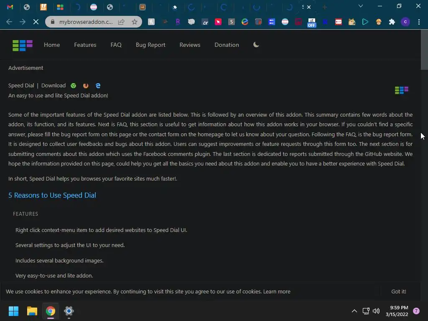428x321 pixels.
Task: Accept cookies with Got it! button
Action: tap(398, 291)
